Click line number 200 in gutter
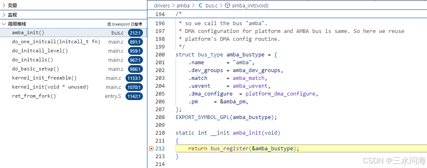The image size is (427, 168). [160, 54]
